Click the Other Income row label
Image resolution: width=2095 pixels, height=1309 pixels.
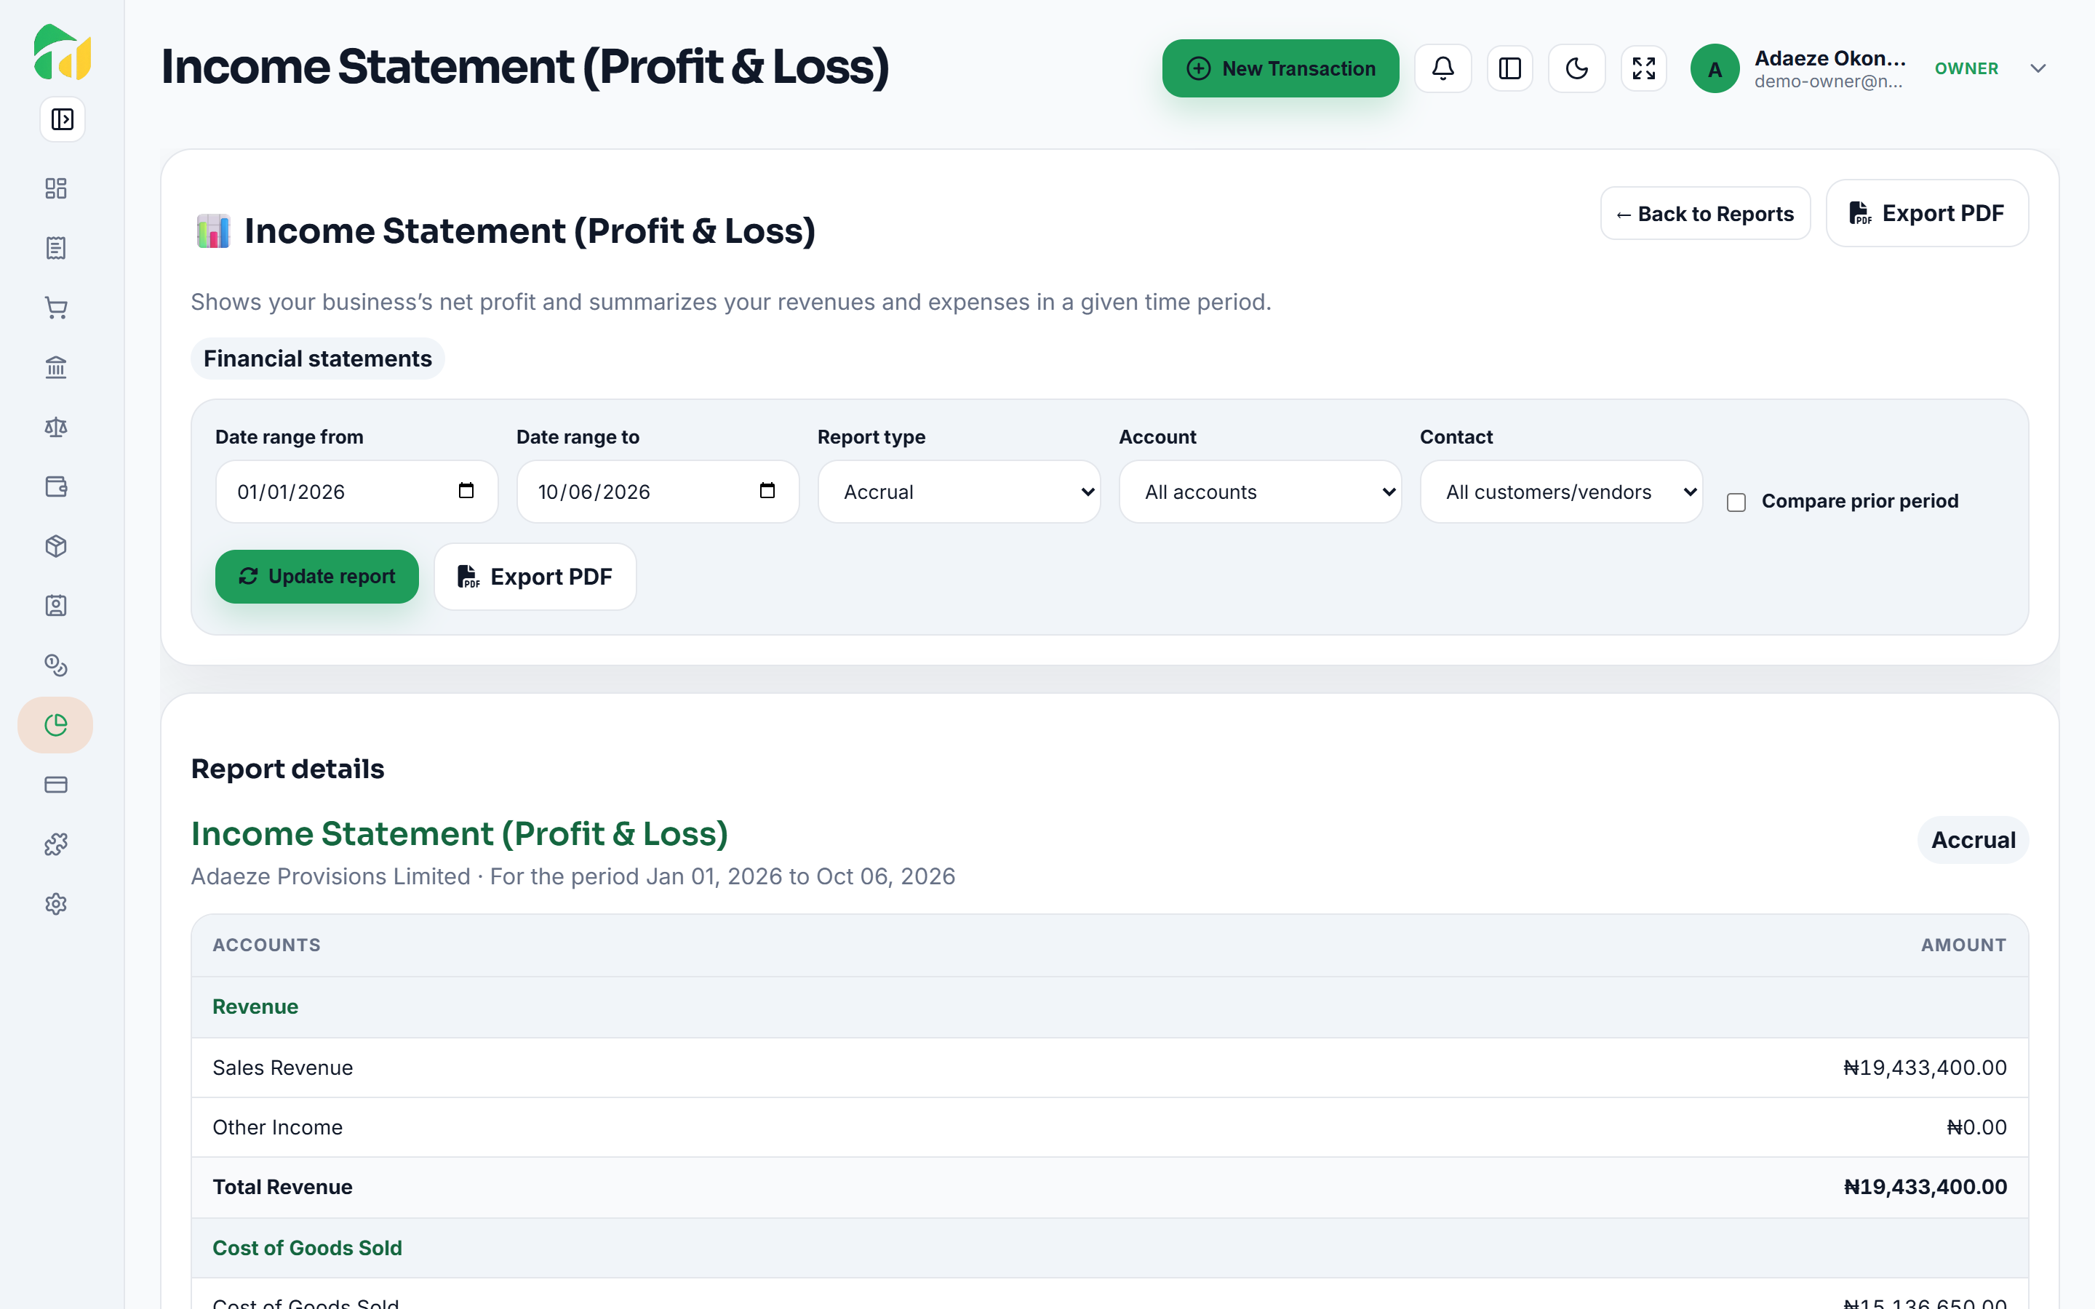coord(278,1127)
